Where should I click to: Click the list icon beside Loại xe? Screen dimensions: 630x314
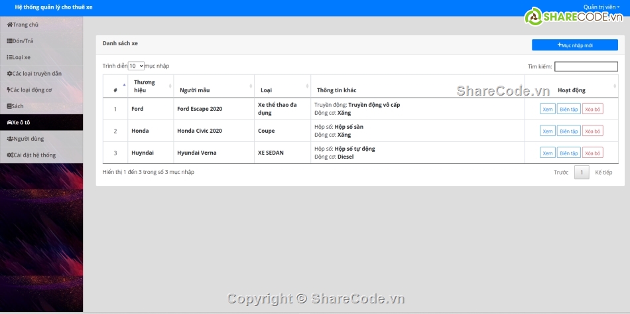click(x=9, y=57)
